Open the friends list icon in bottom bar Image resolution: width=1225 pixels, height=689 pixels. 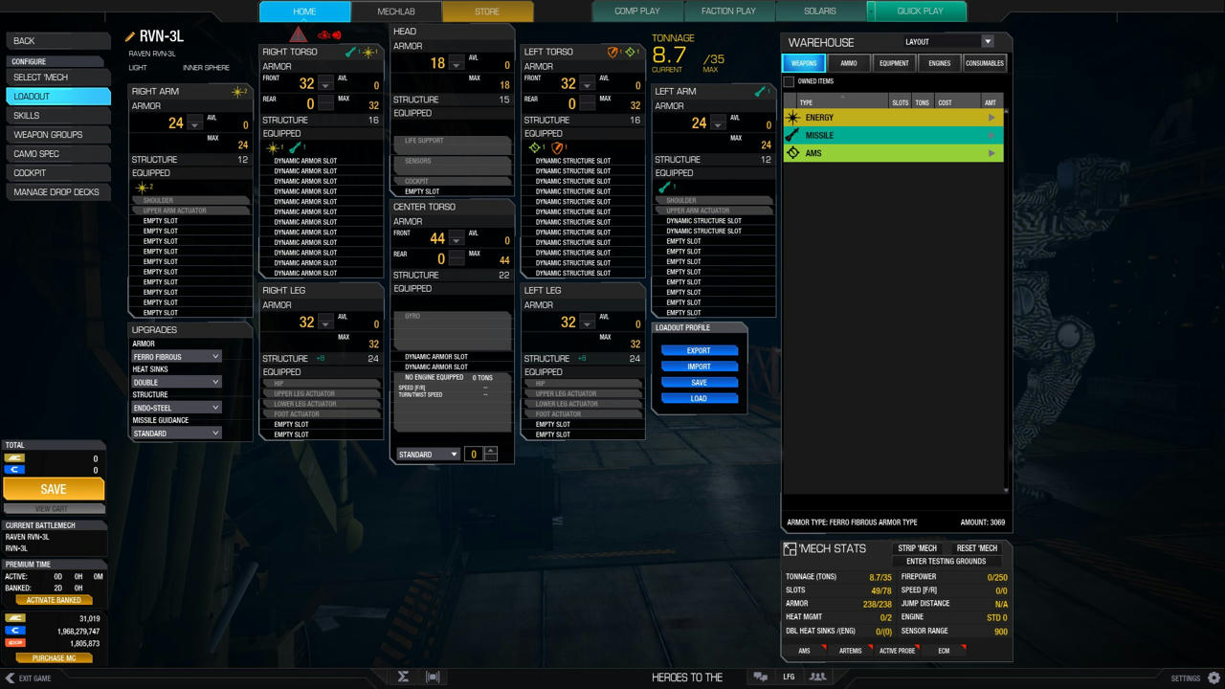pos(817,677)
